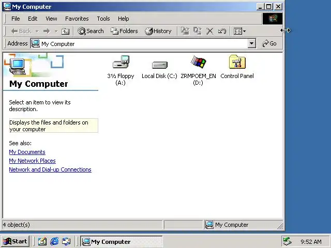
Task: Click the Back toolbar button
Action: 21,31
